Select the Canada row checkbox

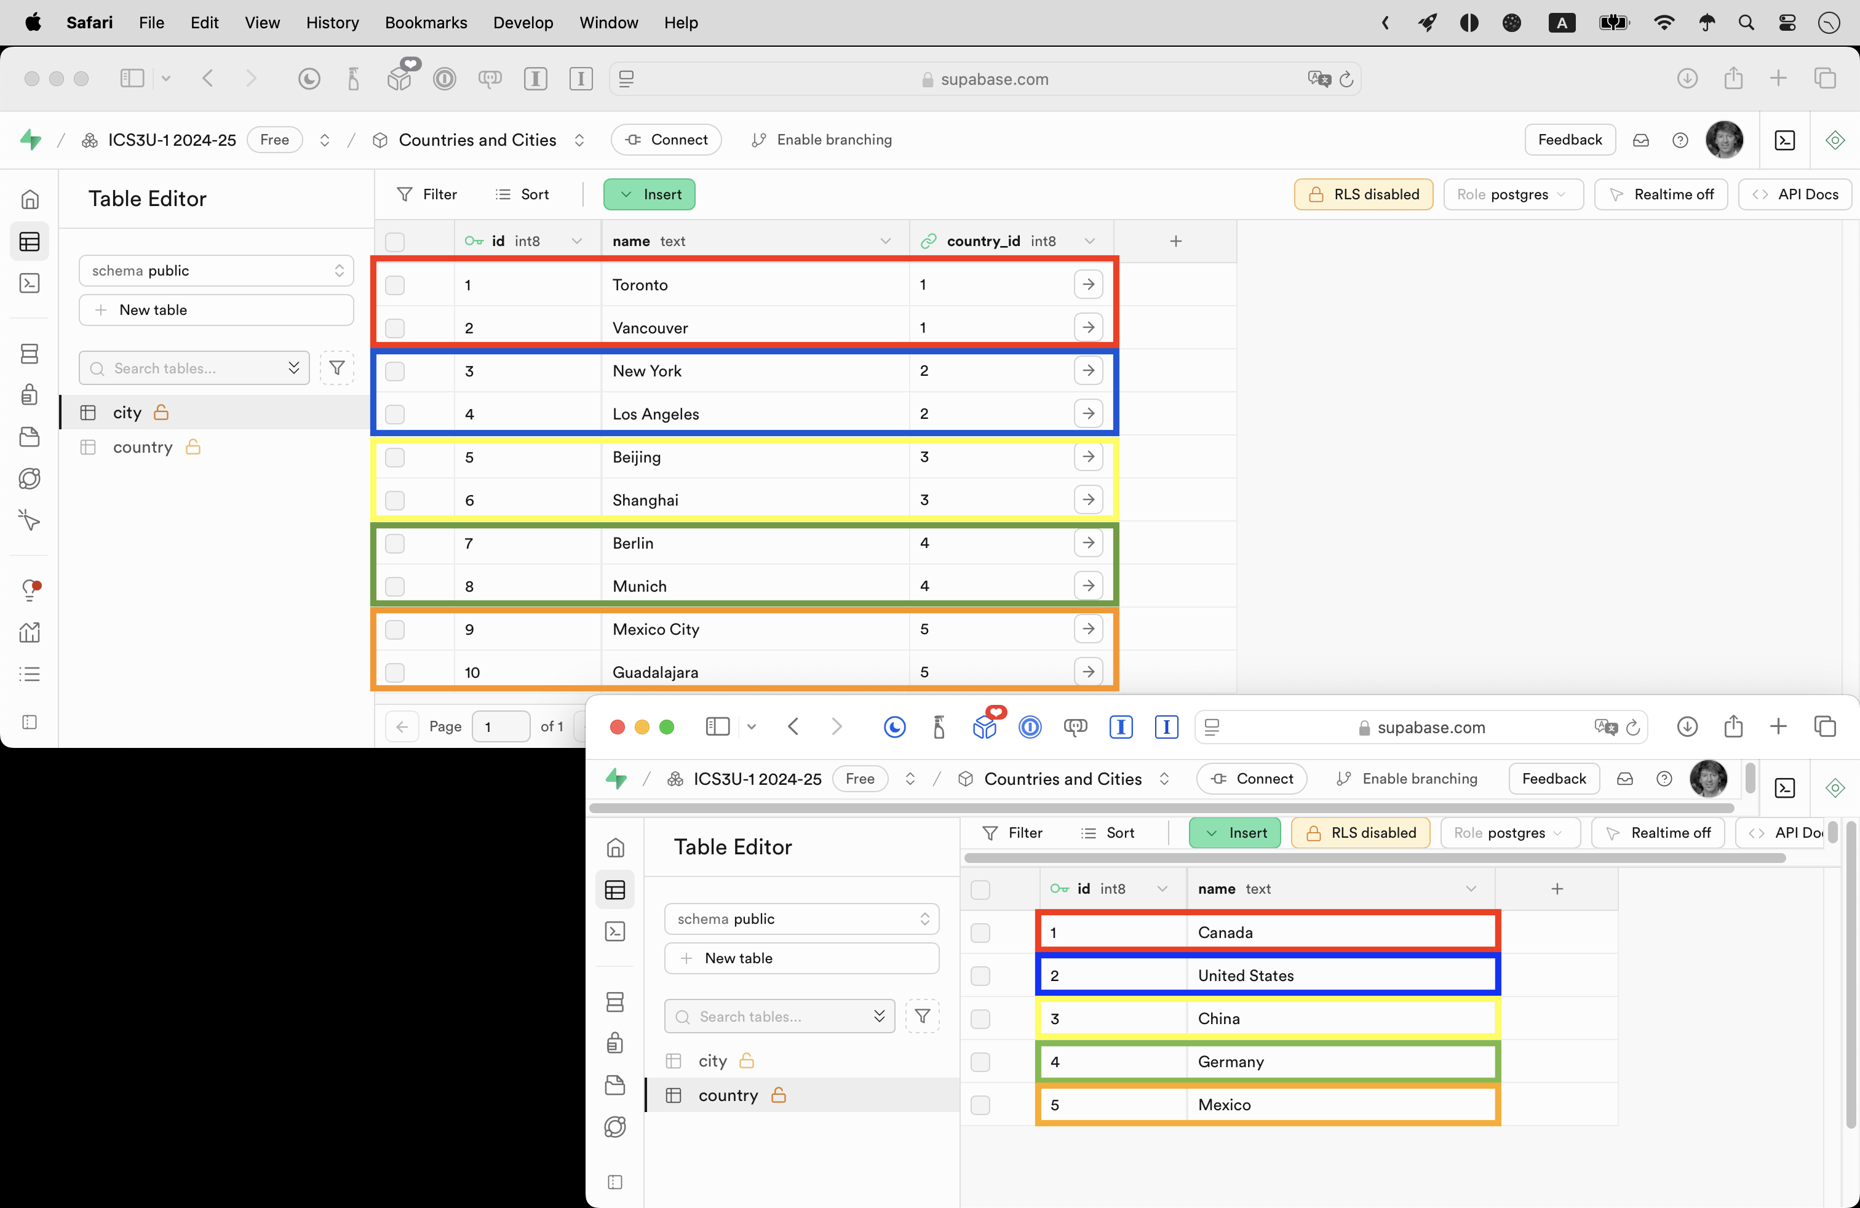tap(980, 933)
